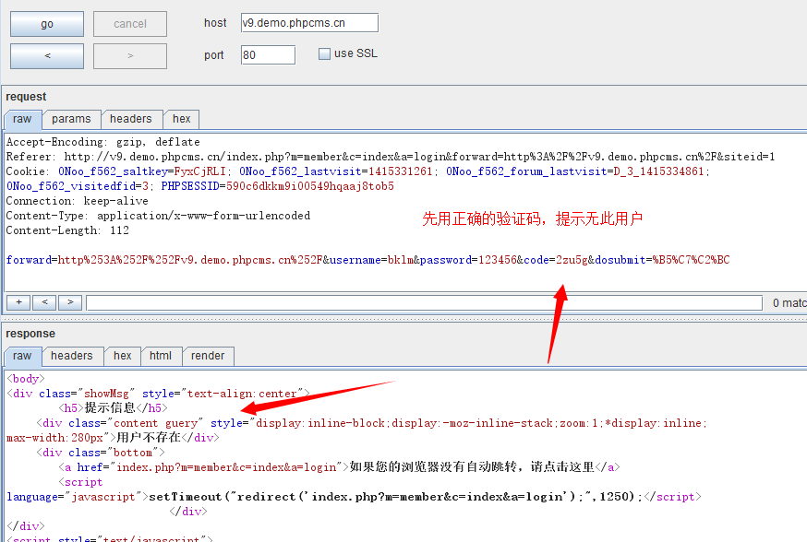The image size is (807, 542).
Task: Click the port input field
Action: coord(268,55)
